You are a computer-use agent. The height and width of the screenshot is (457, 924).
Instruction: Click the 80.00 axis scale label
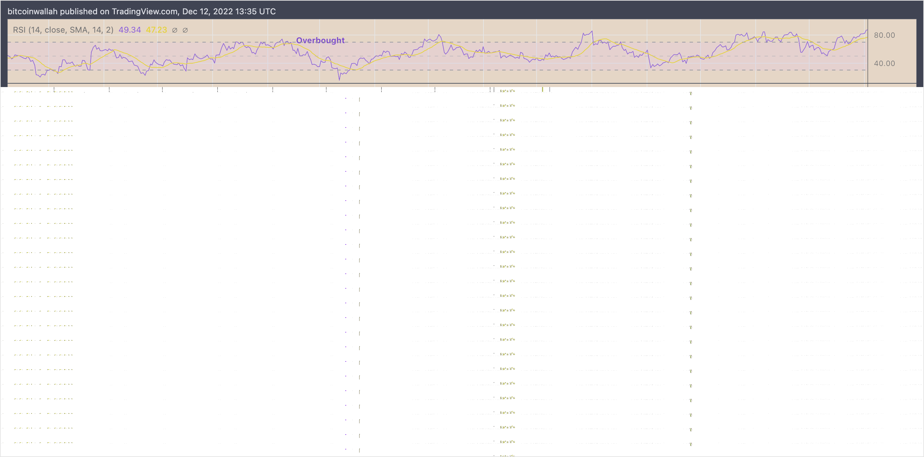coord(884,35)
